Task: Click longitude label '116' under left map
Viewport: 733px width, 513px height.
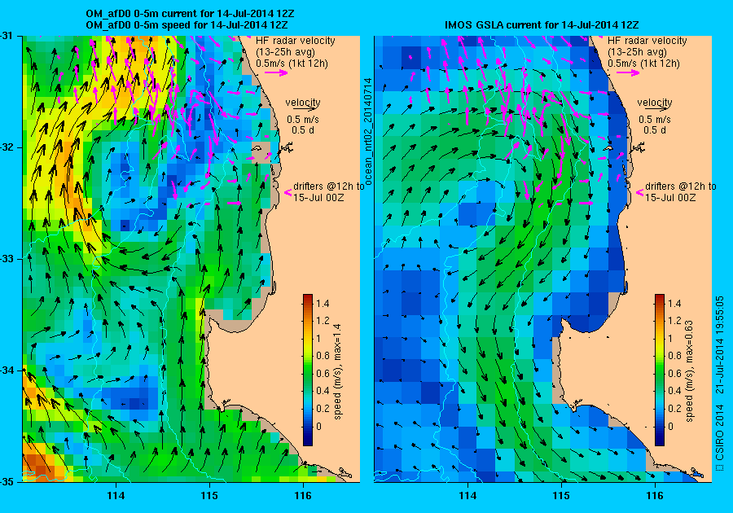Action: coord(304,496)
